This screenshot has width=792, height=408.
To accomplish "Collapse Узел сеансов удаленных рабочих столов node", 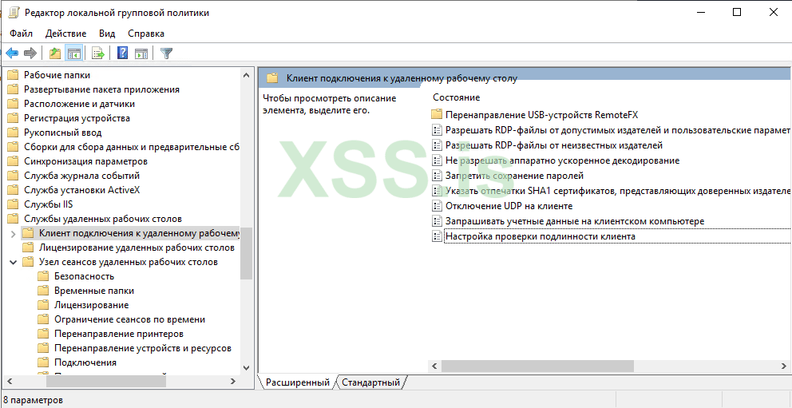I will [x=13, y=262].
